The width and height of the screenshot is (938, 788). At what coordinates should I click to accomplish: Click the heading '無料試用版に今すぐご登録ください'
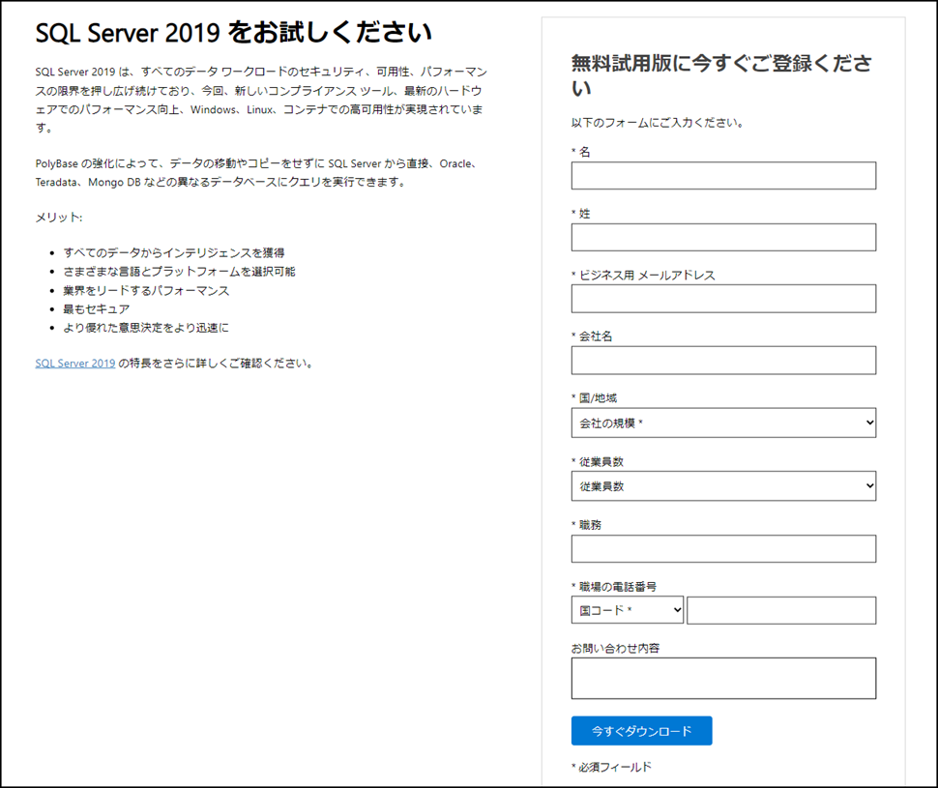[x=721, y=74]
